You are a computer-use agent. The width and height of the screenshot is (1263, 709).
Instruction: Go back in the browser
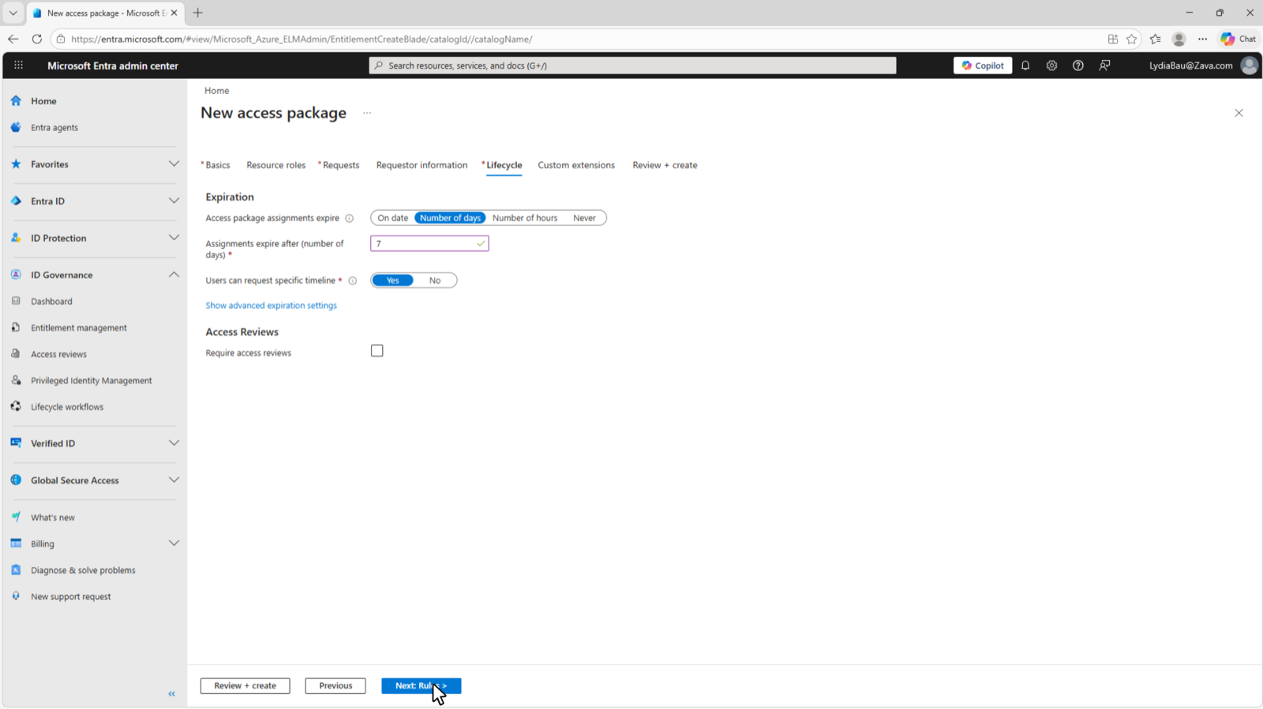click(x=13, y=39)
